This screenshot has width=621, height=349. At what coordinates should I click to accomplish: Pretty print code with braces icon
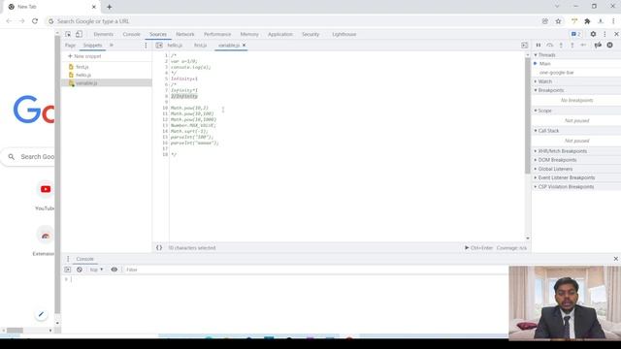click(x=159, y=248)
